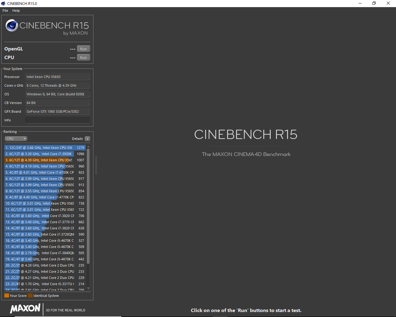Image resolution: width=396 pixels, height=317 pixels.
Task: Select ranking row 19 with score 442
Action: (x=45, y=259)
